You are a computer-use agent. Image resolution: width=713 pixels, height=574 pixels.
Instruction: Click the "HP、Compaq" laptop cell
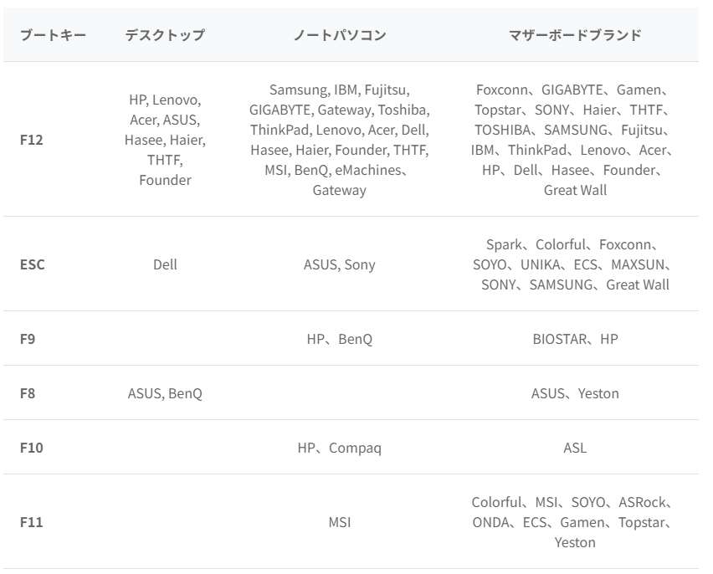point(339,448)
